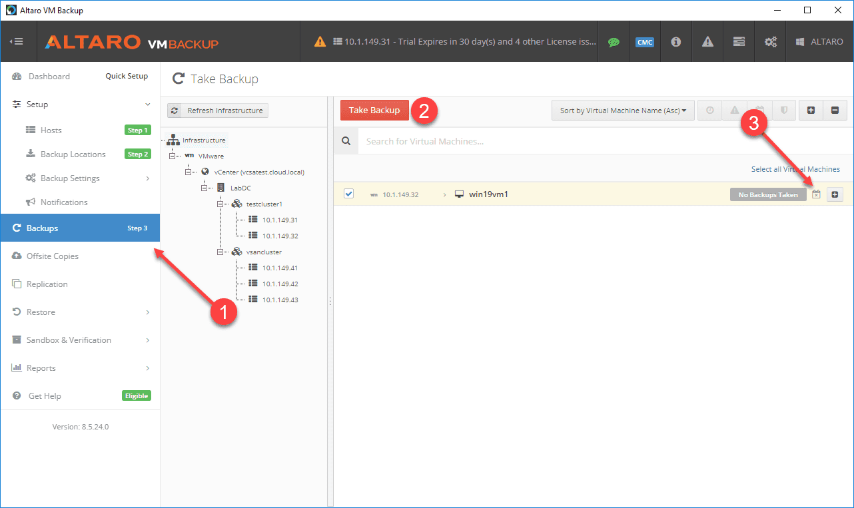Go to Backups in the sidebar
854x508 pixels.
80,228
